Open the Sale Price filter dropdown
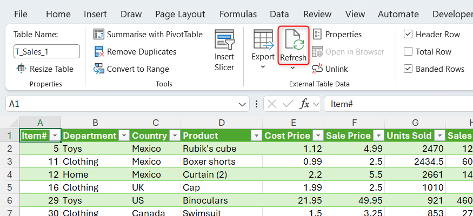The image size is (473, 216). coord(378,136)
